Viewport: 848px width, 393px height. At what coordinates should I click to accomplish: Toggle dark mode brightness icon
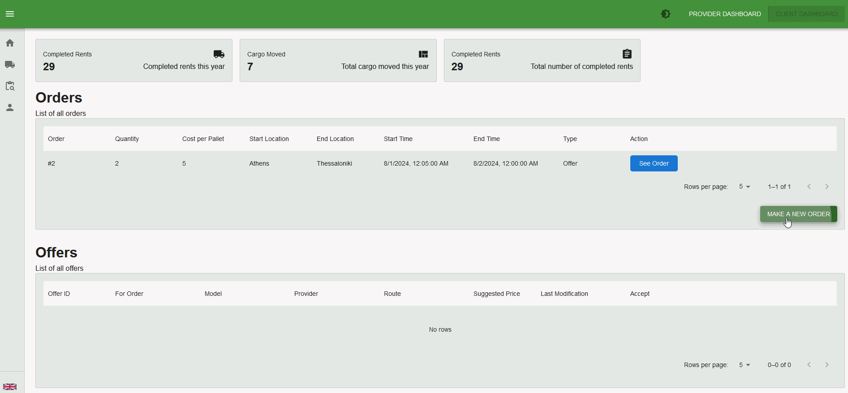[666, 14]
